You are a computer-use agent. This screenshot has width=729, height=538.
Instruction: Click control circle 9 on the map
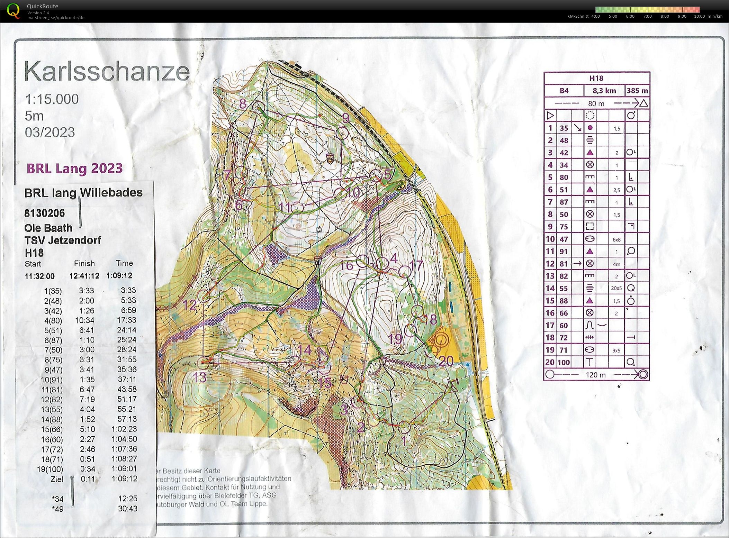pyautogui.click(x=342, y=133)
